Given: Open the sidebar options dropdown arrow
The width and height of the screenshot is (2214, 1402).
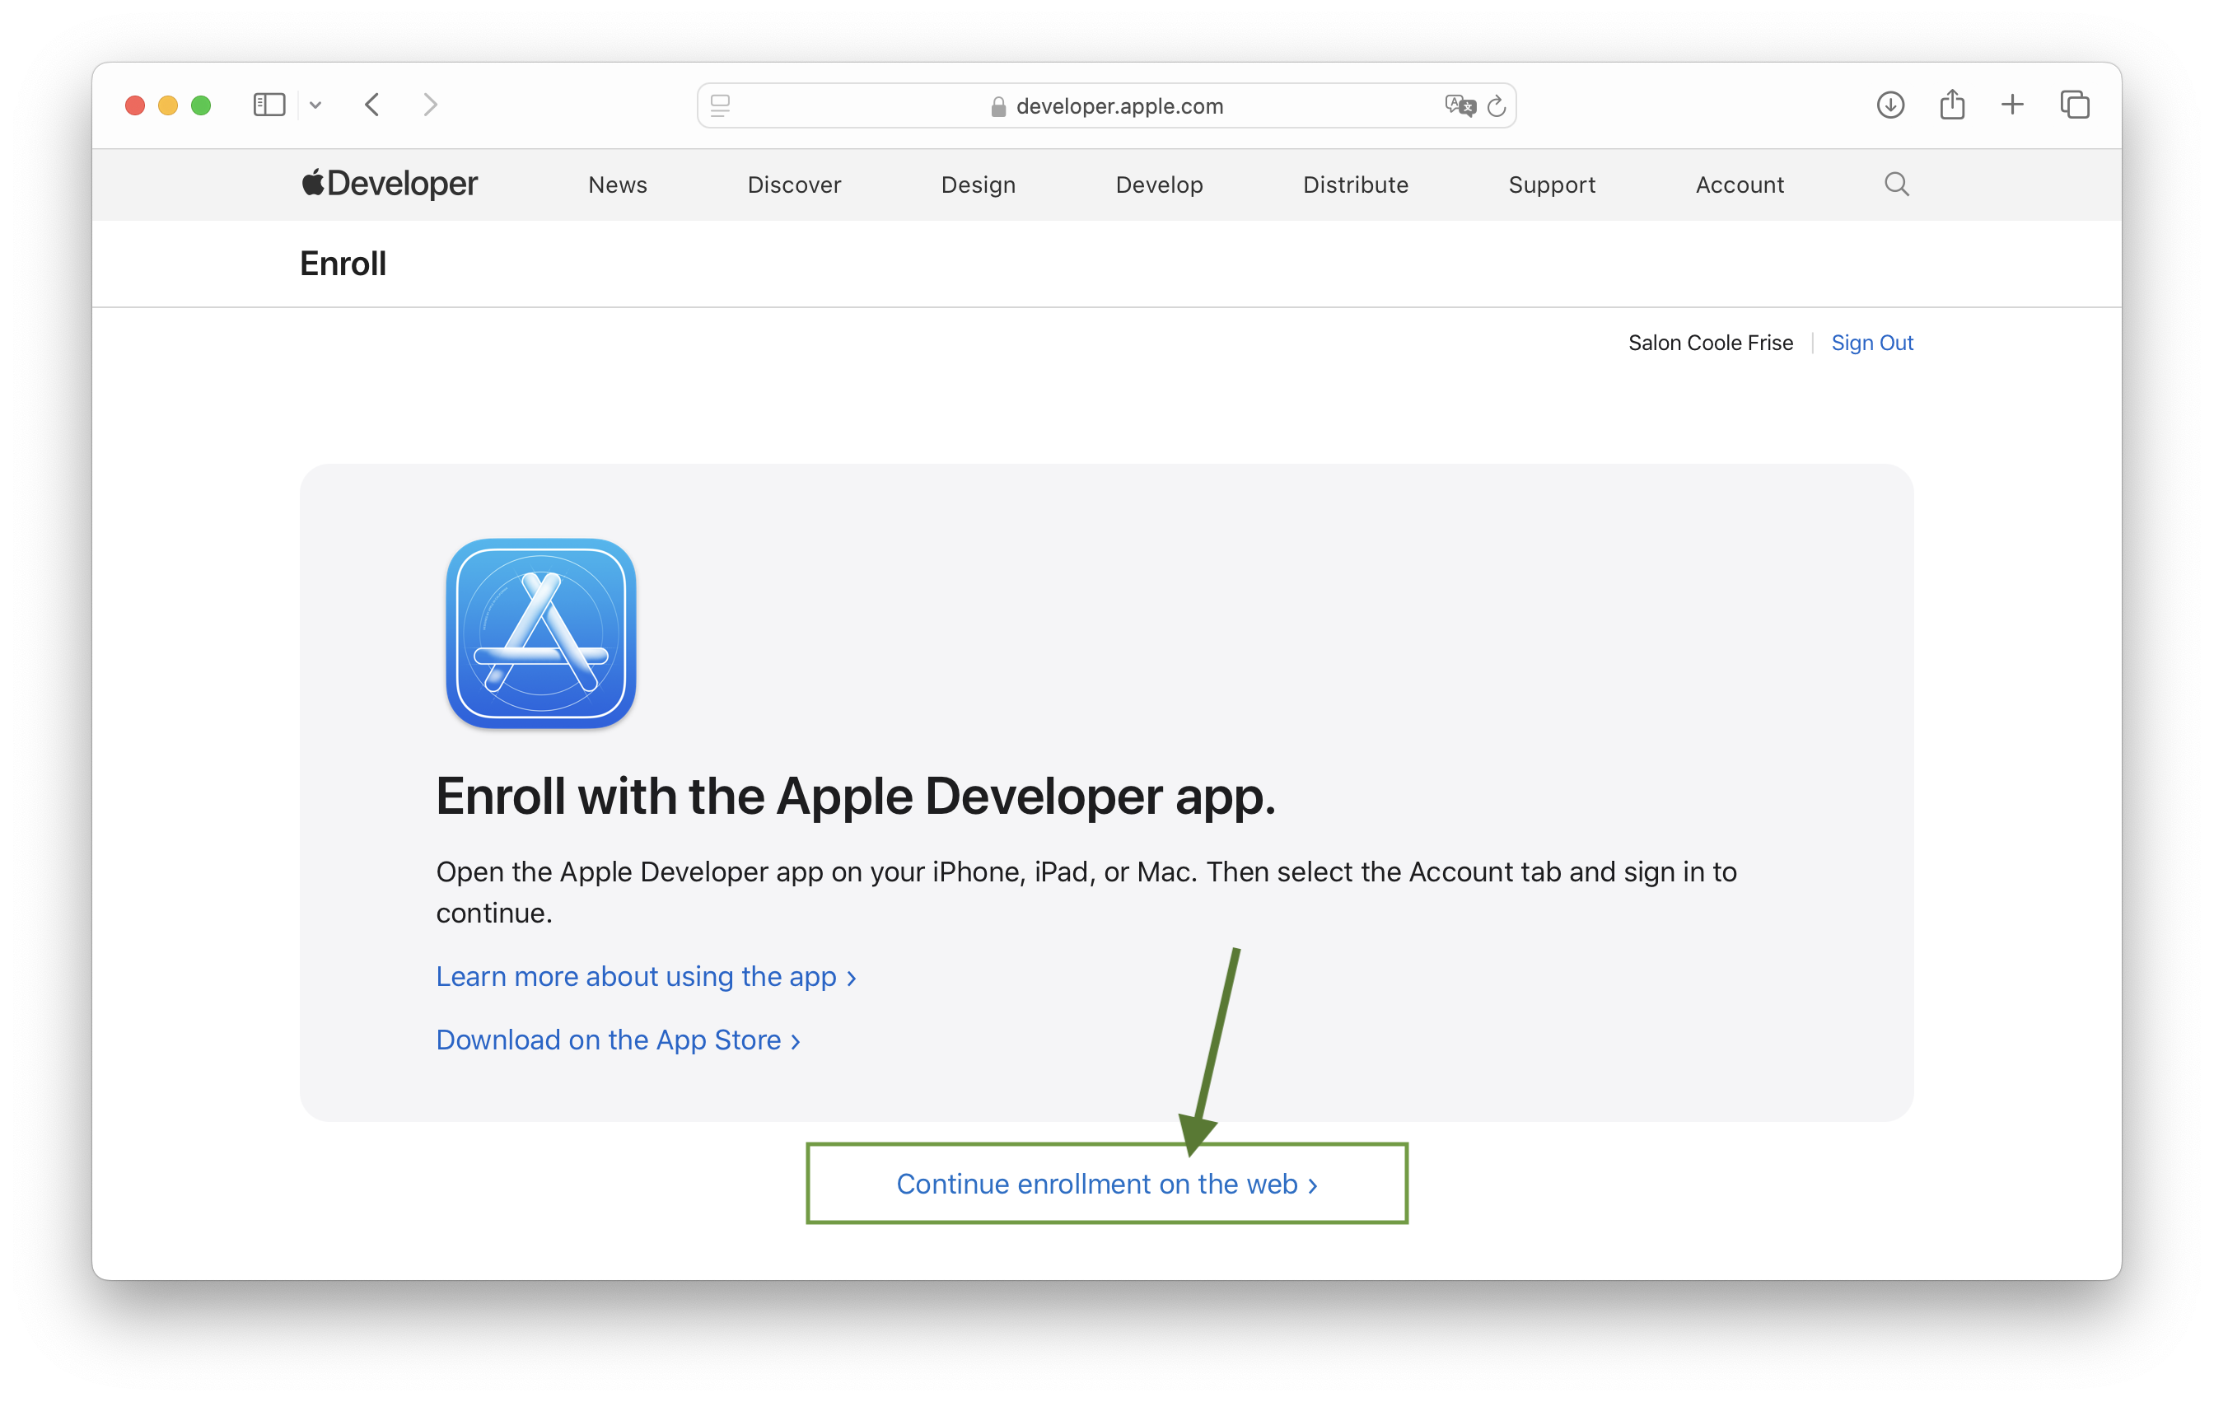Looking at the screenshot, I should tap(315, 105).
